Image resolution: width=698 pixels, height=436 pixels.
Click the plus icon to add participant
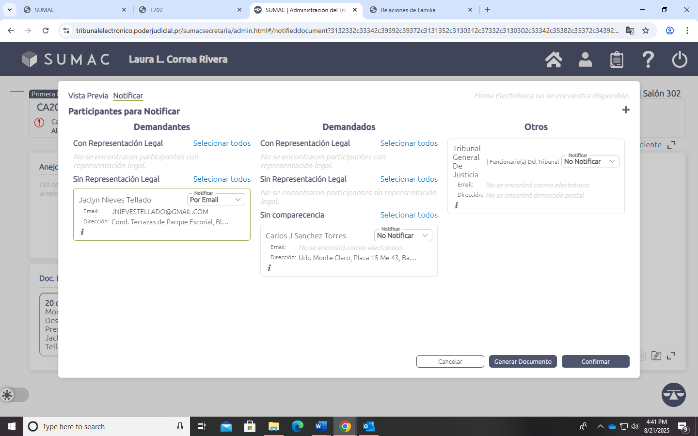pos(626,110)
